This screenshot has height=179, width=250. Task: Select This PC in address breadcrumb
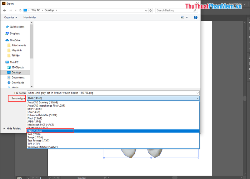[36, 10]
